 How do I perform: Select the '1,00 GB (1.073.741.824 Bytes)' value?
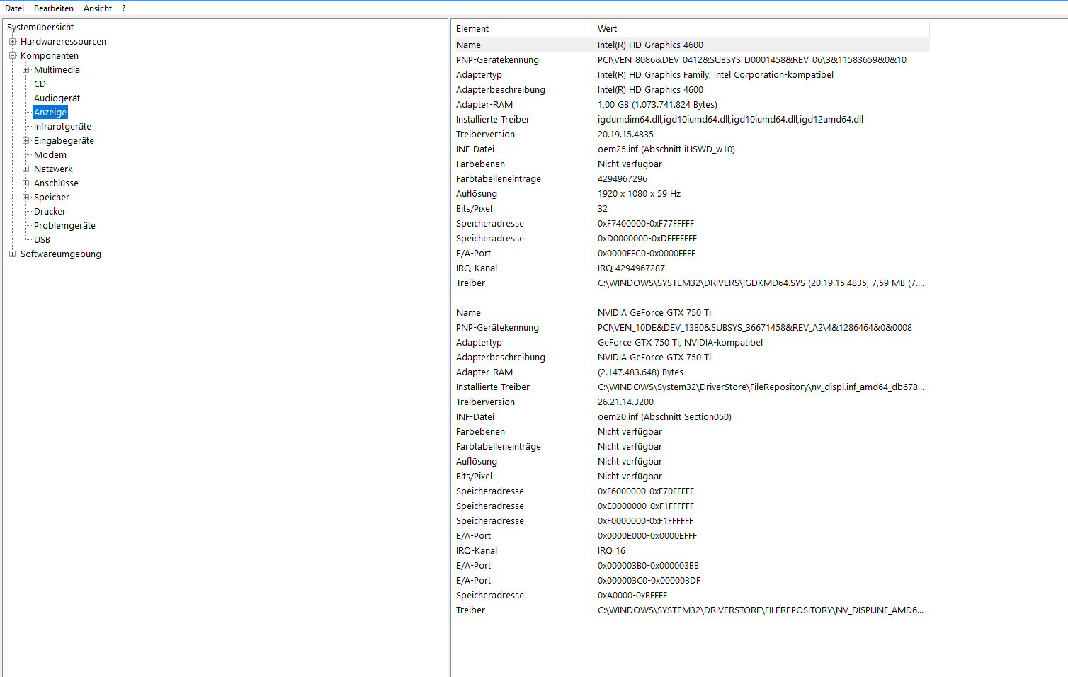657,105
